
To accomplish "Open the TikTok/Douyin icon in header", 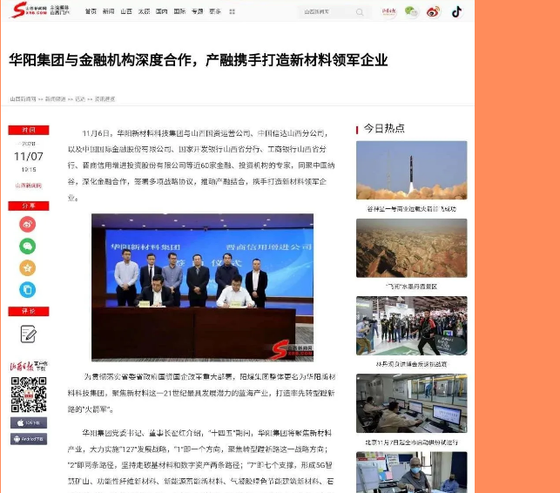I will [456, 12].
